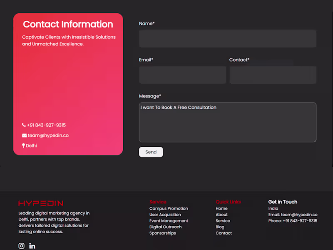Screen dimensions: 333x250
Task: Click the envelope icon in contact card
Action: click(25, 135)
